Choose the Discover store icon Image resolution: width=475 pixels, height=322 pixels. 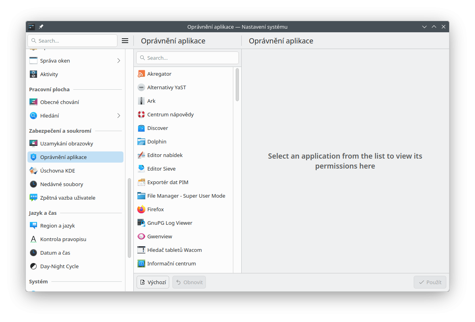[x=141, y=128]
